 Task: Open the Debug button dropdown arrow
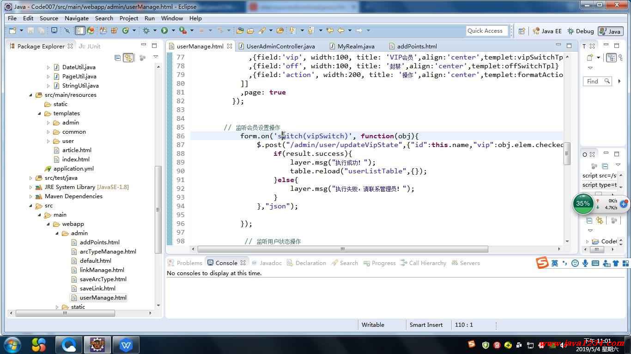155,30
